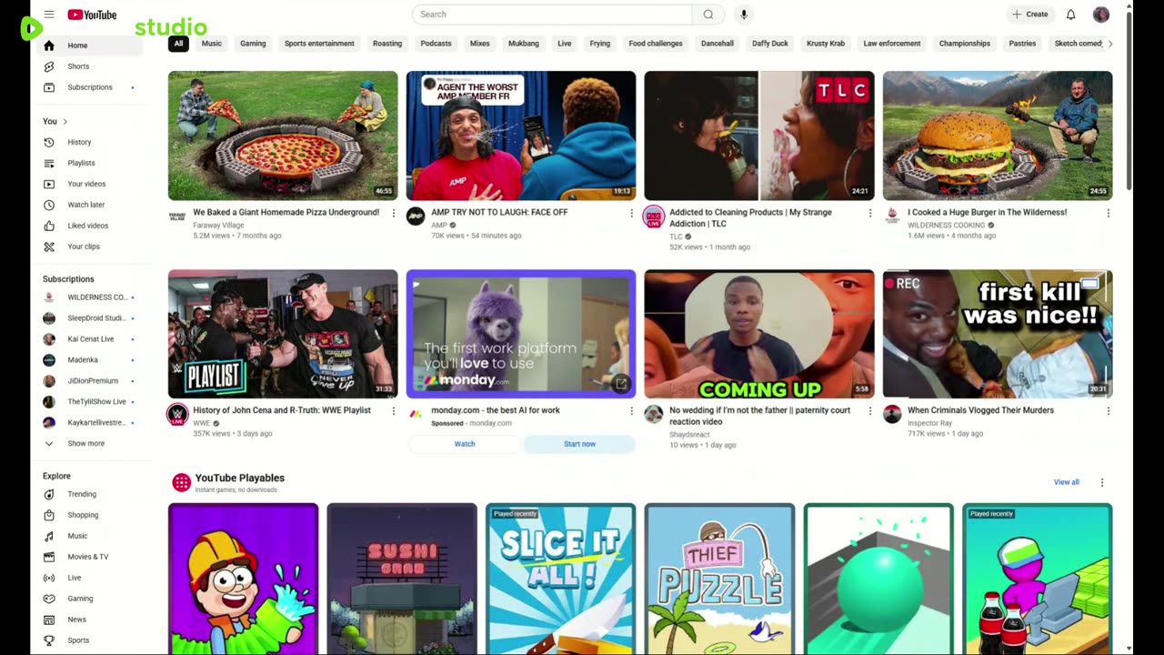1164x655 pixels.
Task: Open Shorts in the sidebar
Action: pyautogui.click(x=91, y=66)
